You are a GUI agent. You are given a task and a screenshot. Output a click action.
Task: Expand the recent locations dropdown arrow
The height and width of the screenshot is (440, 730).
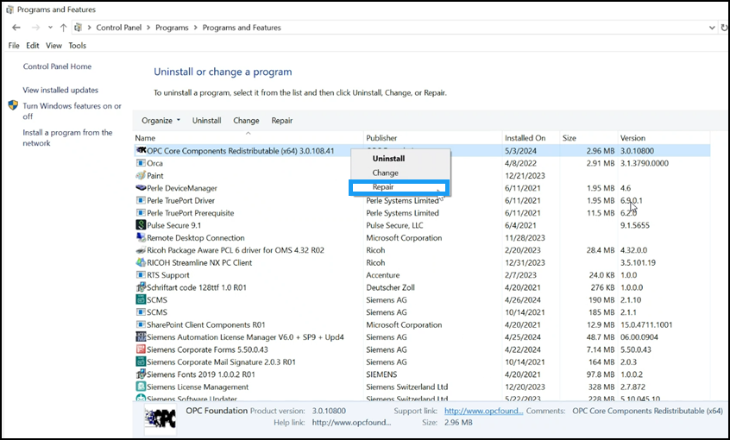click(49, 28)
